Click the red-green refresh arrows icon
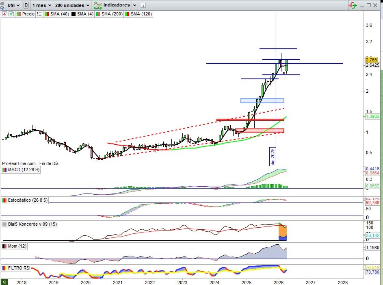The height and width of the screenshot is (285, 383). point(353,5)
